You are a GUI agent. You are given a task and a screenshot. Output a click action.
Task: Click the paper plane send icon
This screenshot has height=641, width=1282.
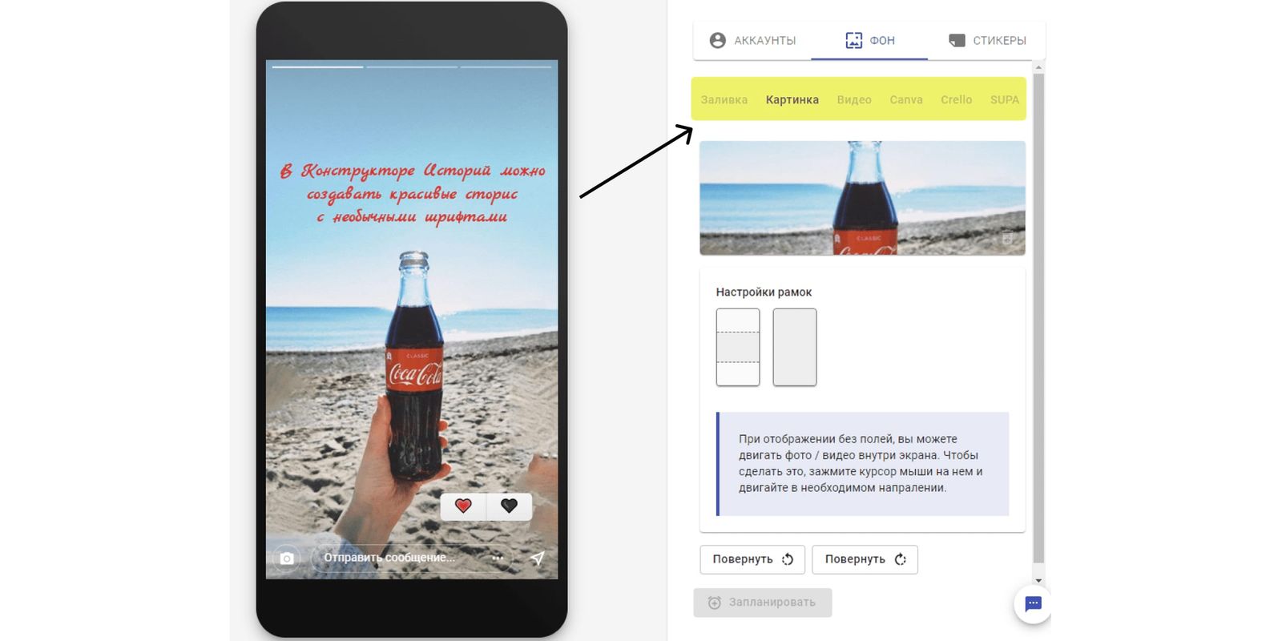[538, 558]
